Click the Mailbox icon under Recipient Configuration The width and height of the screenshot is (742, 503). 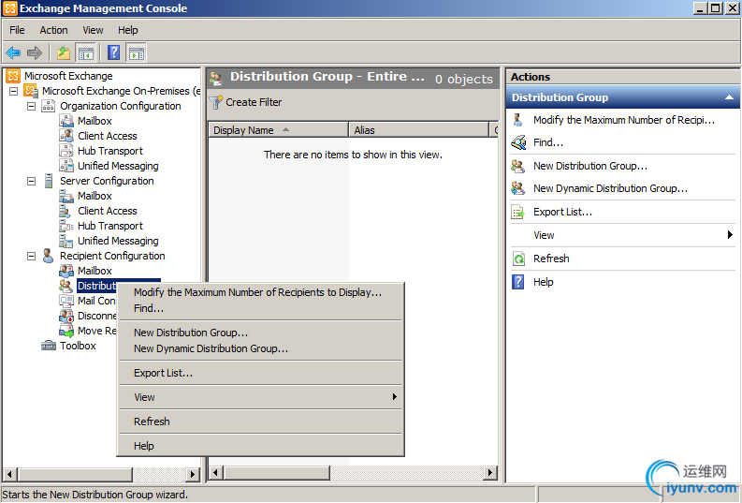click(66, 271)
